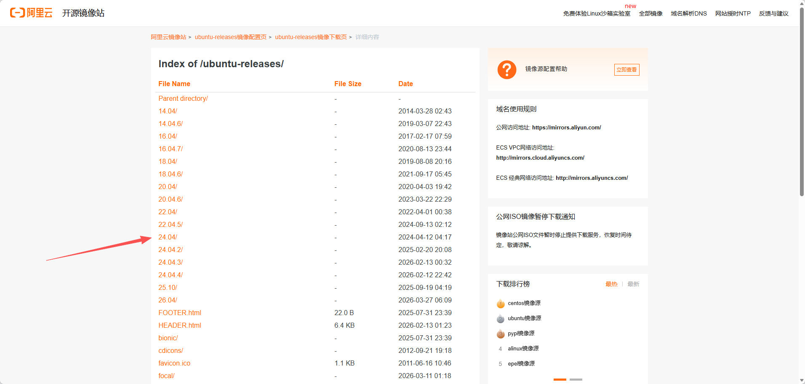805x384 pixels.
Task: Open the 25.10/ directory
Action: (168, 287)
